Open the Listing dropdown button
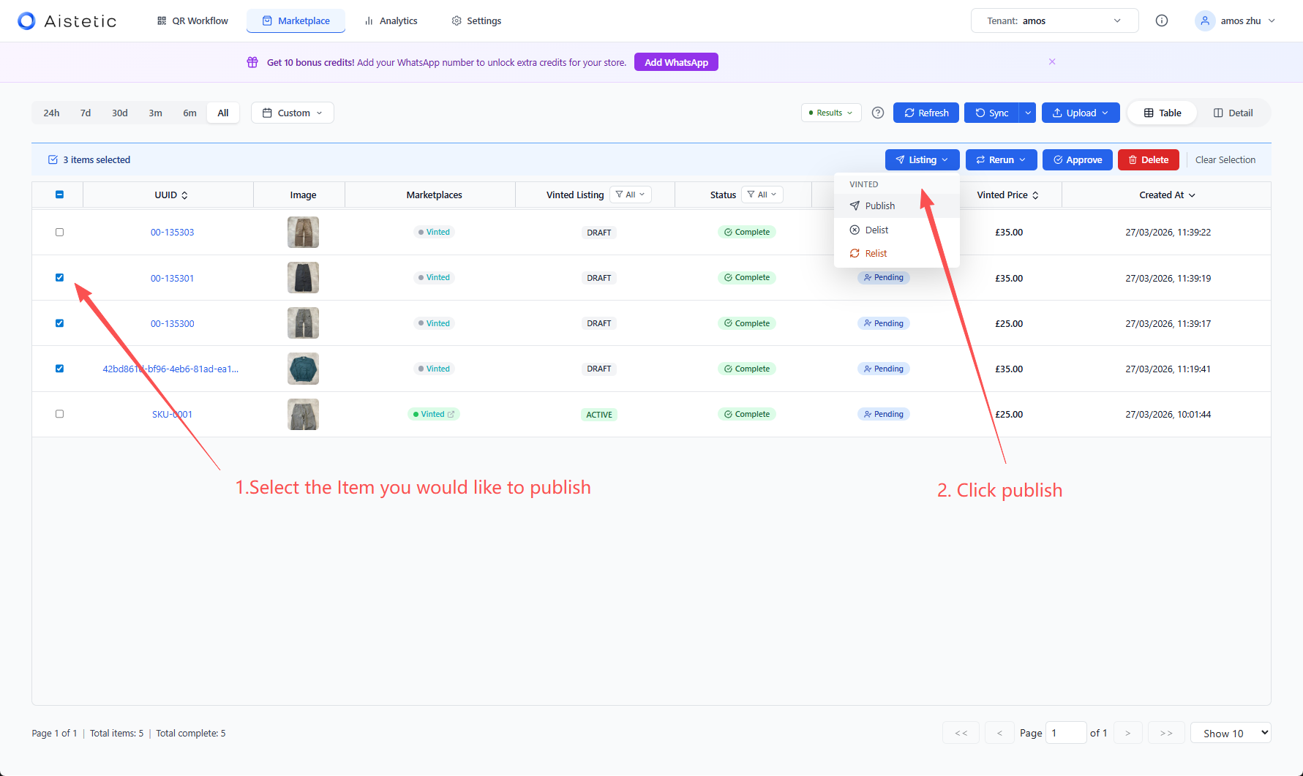 [922, 159]
